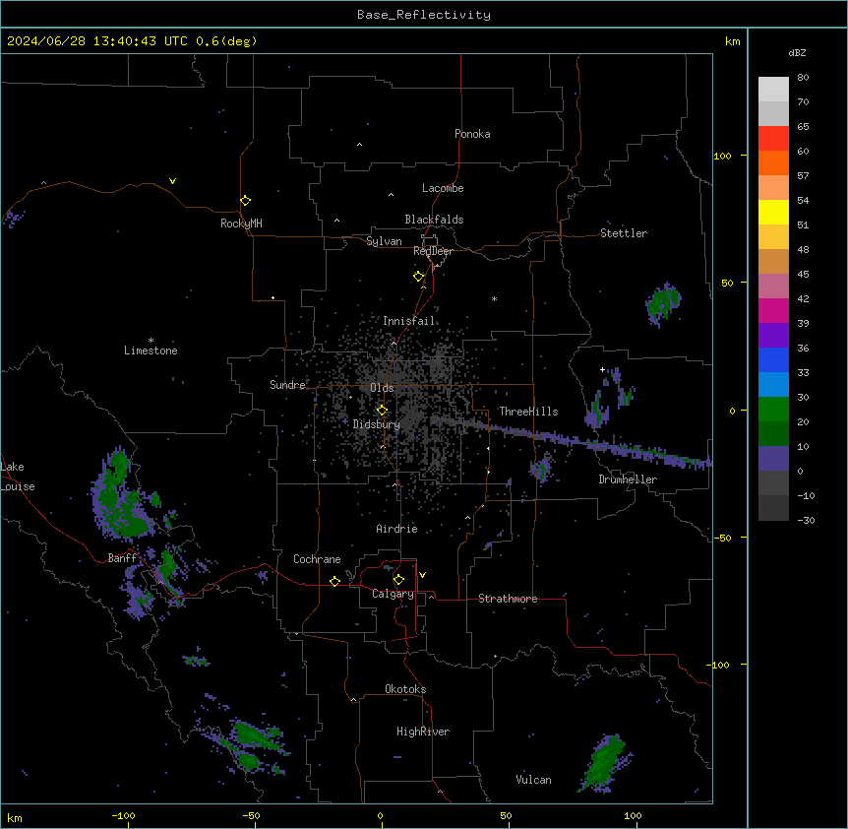Click the yellow V marker east of Calgary
This screenshot has width=848, height=829.
tap(422, 575)
